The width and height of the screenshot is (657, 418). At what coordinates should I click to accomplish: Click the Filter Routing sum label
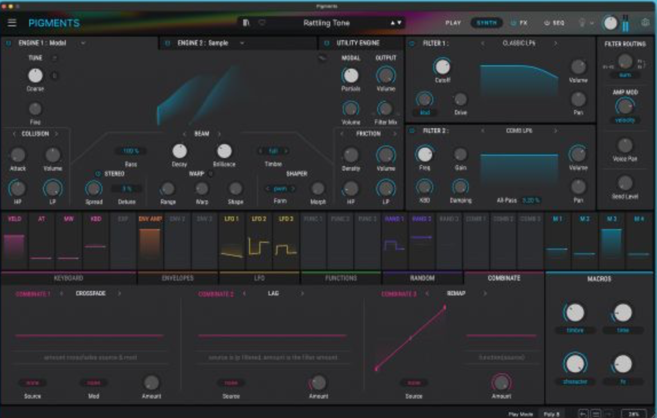coord(625,75)
